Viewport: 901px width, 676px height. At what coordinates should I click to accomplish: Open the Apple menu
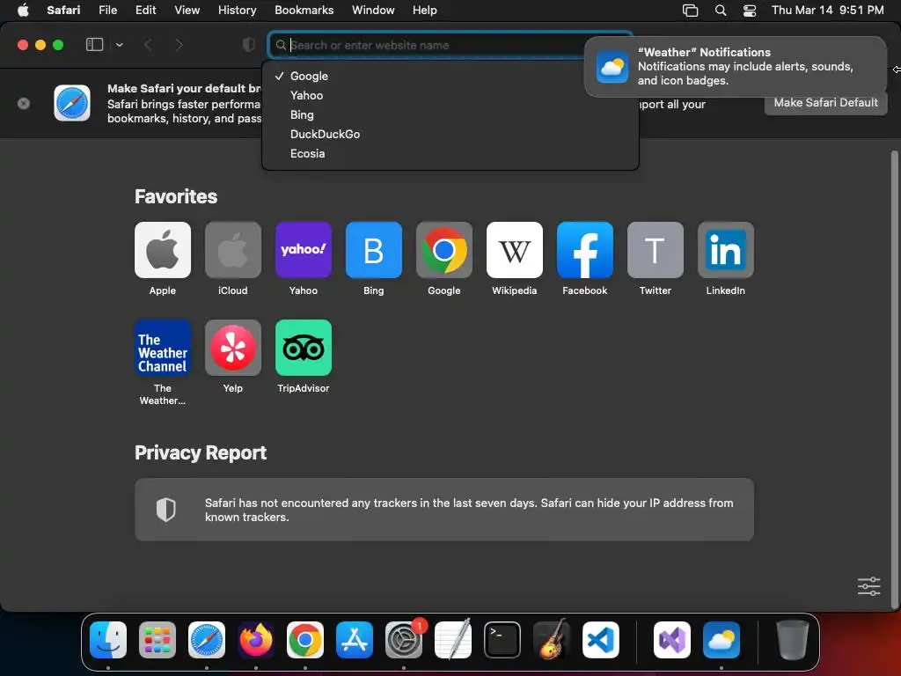pos(23,11)
